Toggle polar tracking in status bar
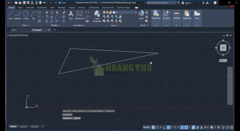The height and width of the screenshot is (131, 240). tap(168, 127)
